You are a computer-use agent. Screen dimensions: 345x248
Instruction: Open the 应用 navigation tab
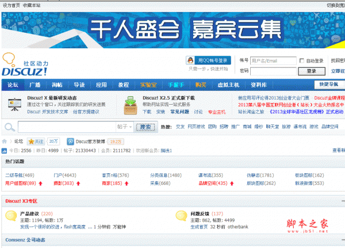(x=101, y=85)
